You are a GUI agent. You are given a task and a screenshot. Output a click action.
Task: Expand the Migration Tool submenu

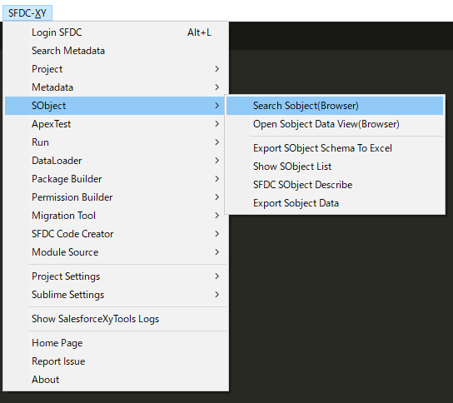point(116,216)
